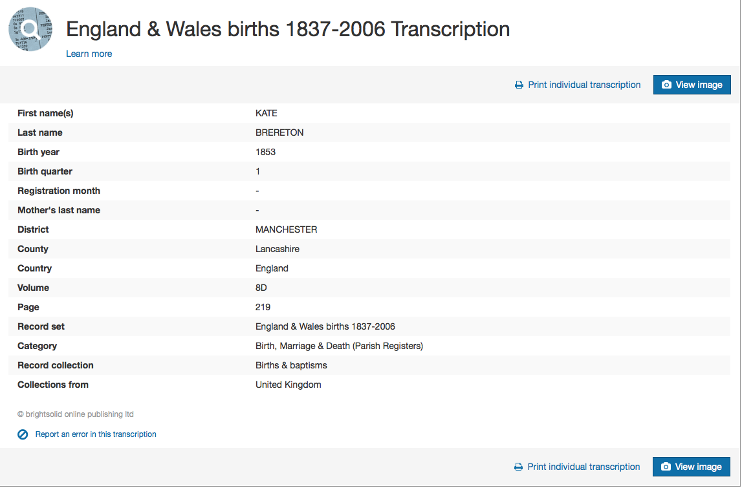Image resolution: width=742 pixels, height=488 pixels.
Task: Click the camera icon in bottom View image button
Action: [x=666, y=467]
